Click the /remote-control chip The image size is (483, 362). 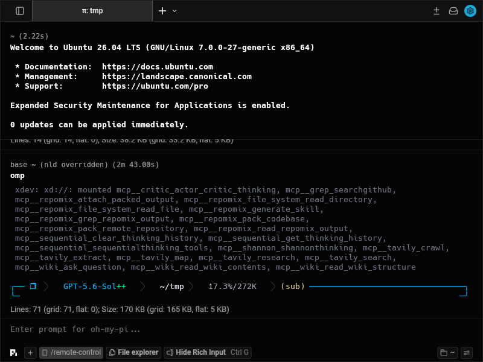71,352
